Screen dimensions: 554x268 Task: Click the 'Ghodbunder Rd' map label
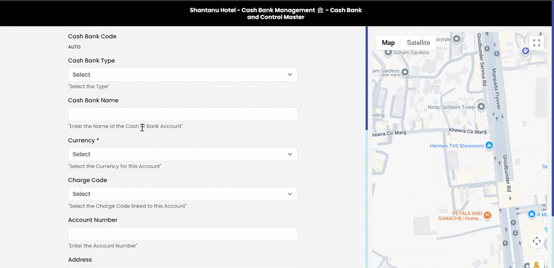(x=506, y=173)
